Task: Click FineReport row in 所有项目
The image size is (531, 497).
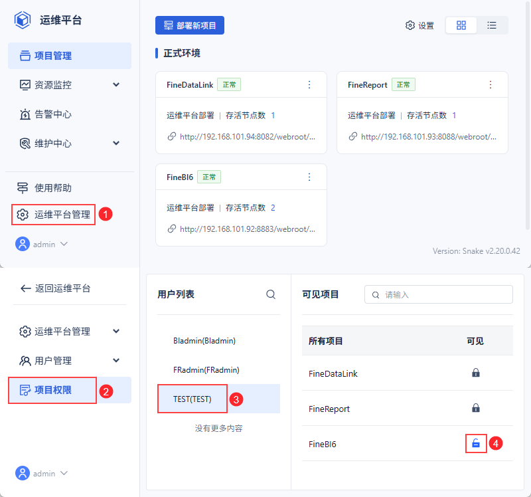Action: point(408,409)
